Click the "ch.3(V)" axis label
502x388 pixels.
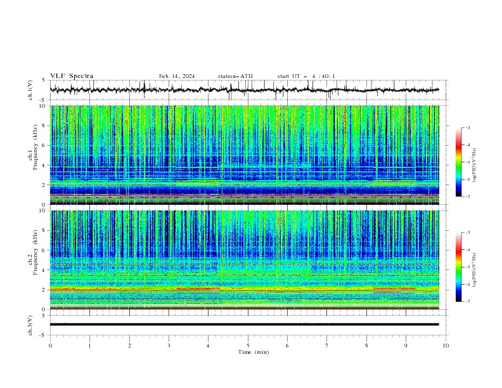pos(30,325)
